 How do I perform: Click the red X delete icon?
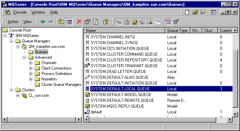coord(79,22)
